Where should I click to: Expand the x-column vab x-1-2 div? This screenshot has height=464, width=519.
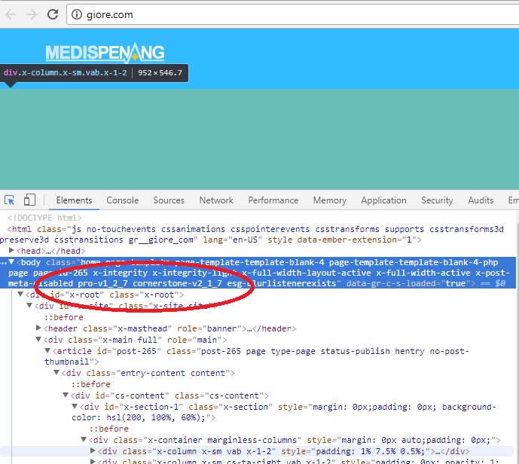coord(93,450)
